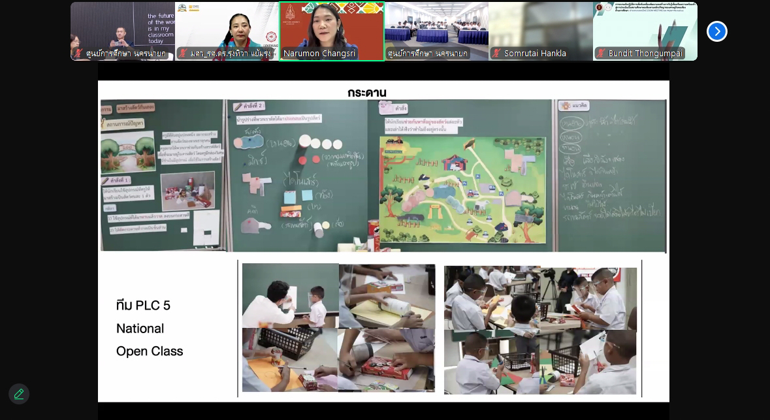The width and height of the screenshot is (770, 420).
Task: Open the annotation pencil tool
Action: pos(19,394)
